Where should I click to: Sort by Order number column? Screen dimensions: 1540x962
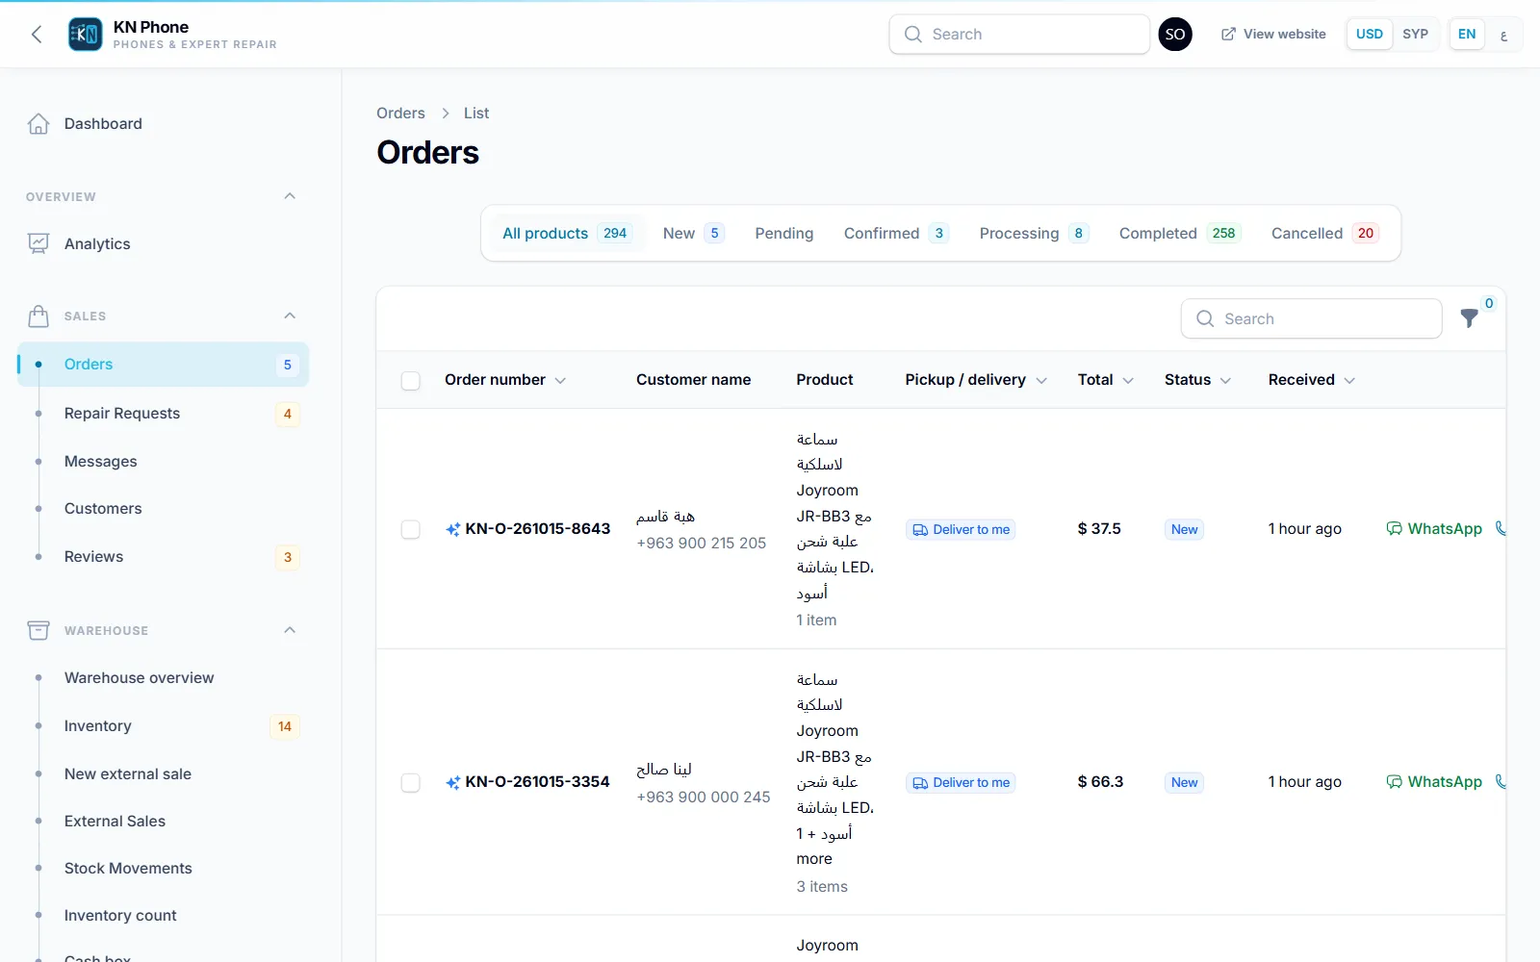click(505, 380)
